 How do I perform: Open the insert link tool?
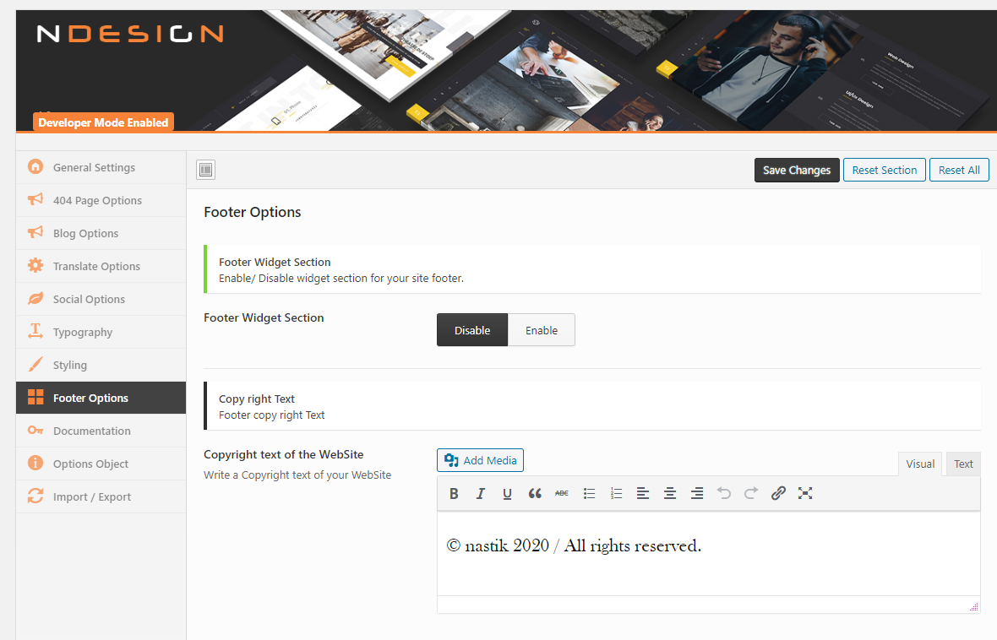(778, 494)
